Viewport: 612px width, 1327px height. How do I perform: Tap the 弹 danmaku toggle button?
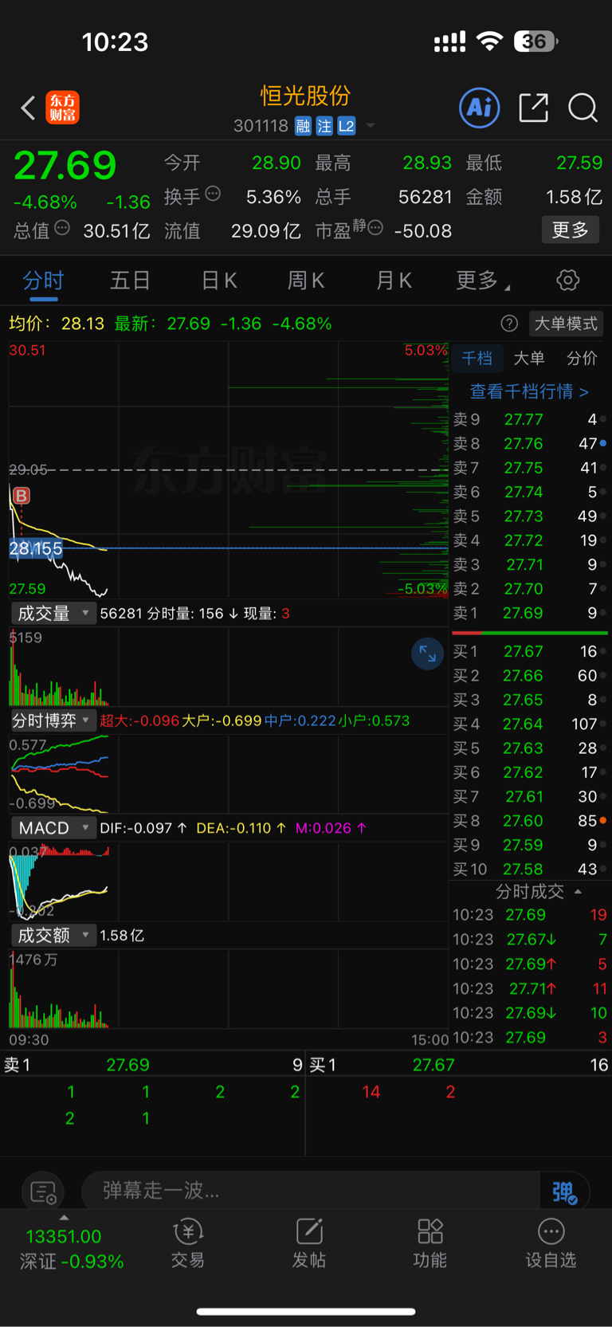(564, 1192)
